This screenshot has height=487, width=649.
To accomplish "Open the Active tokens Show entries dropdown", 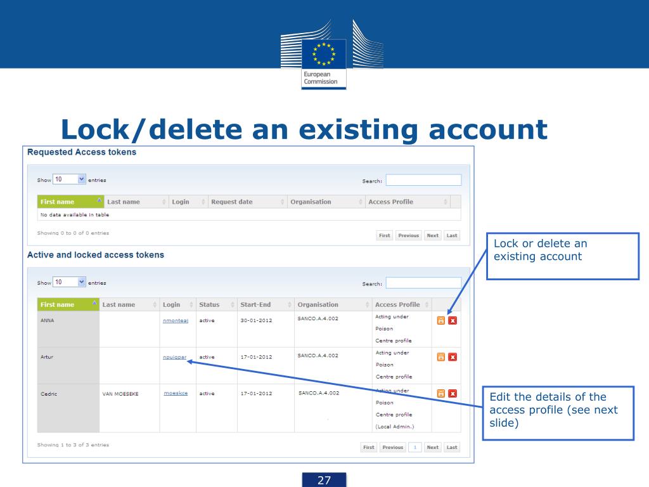I will tap(69, 282).
